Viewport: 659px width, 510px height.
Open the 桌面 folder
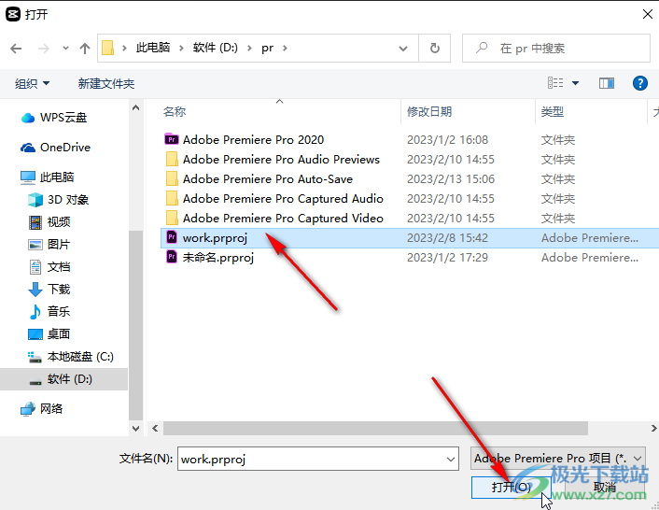click(x=49, y=333)
